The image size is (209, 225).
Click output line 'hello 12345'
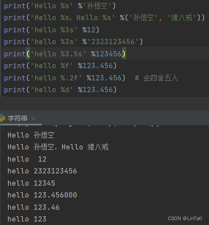coord(31,183)
